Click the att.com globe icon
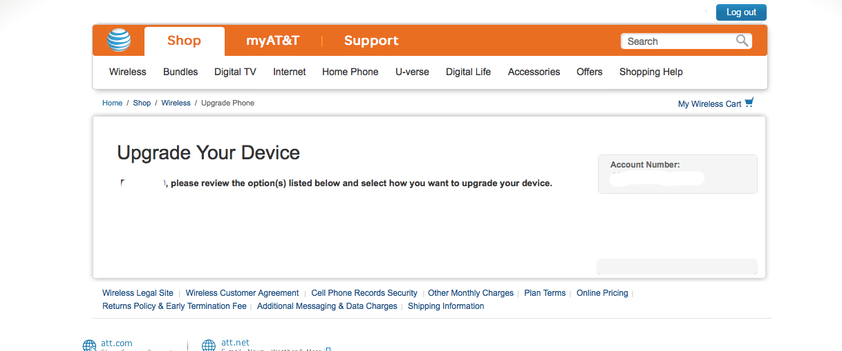Screen dimensions: 842x351 pos(89,346)
